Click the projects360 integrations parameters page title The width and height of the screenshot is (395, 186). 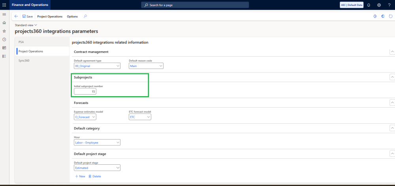click(x=56, y=32)
